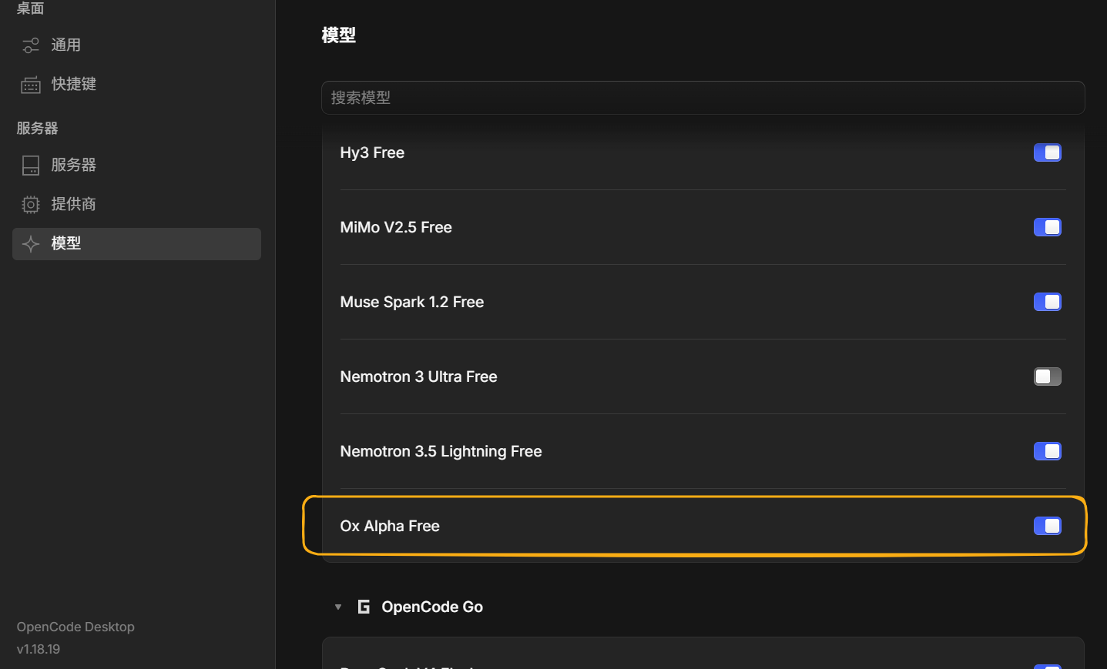The width and height of the screenshot is (1107, 669).
Task: Collapse the OpenCode Go section arrow
Action: (338, 607)
